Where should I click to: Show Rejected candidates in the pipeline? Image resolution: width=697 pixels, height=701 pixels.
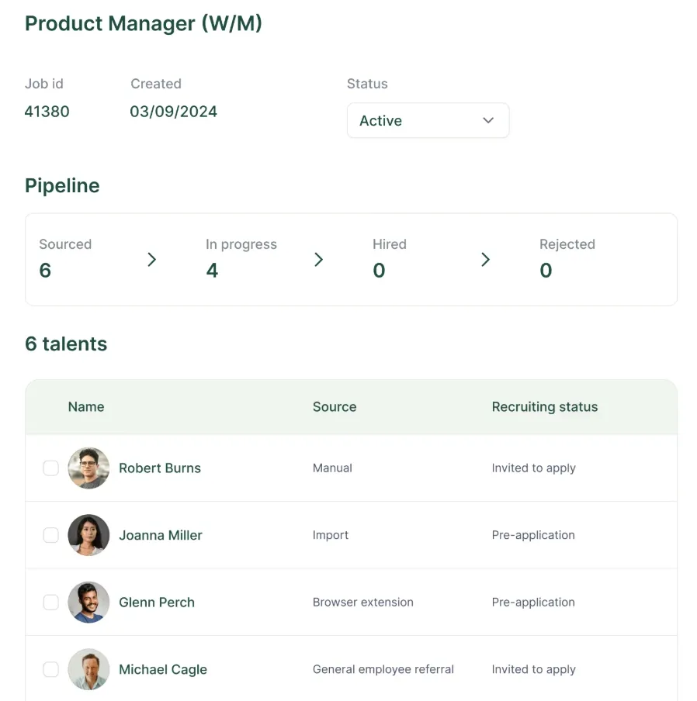pos(567,259)
